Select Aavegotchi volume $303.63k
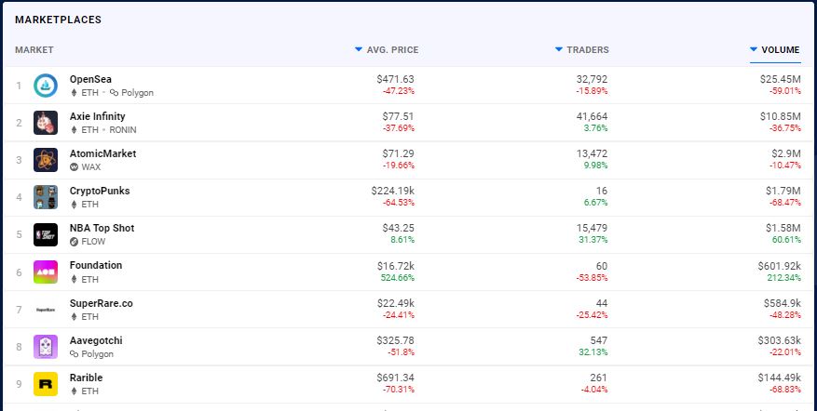Screen dimensions: 817x411 point(780,340)
